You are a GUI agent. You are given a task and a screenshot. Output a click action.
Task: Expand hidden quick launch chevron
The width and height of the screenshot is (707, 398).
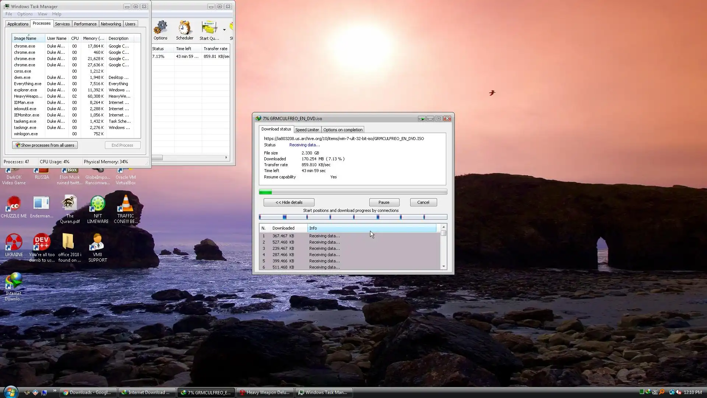click(55, 391)
